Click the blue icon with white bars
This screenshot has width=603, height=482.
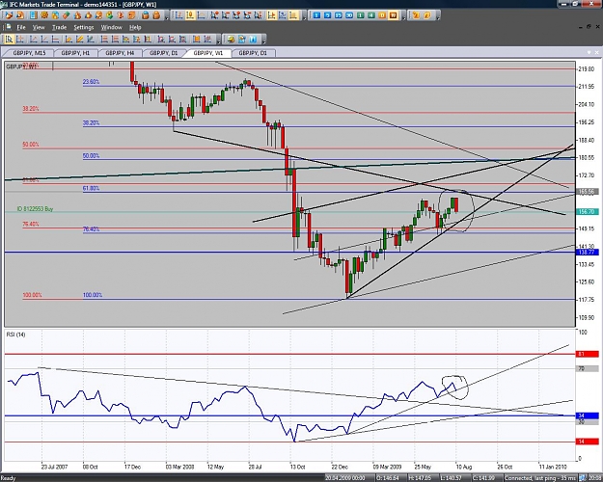point(253,39)
